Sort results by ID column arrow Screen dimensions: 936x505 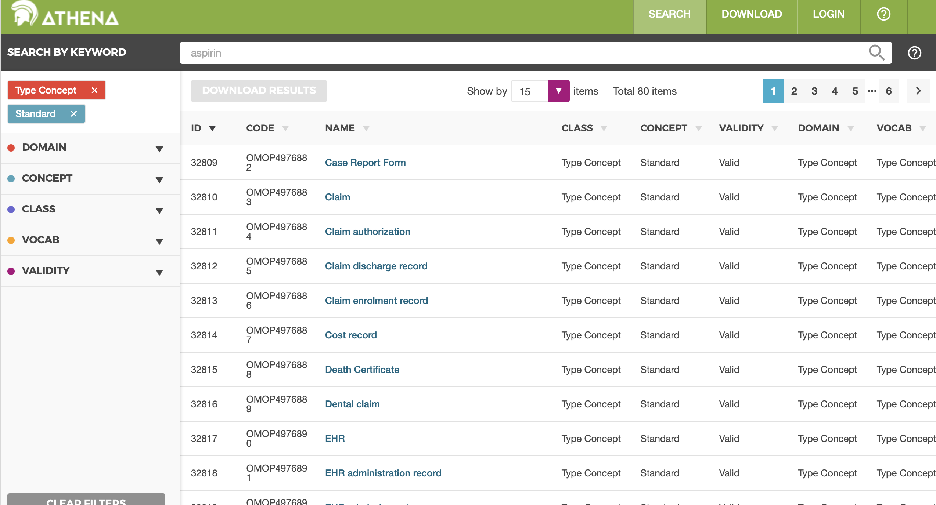pos(212,128)
